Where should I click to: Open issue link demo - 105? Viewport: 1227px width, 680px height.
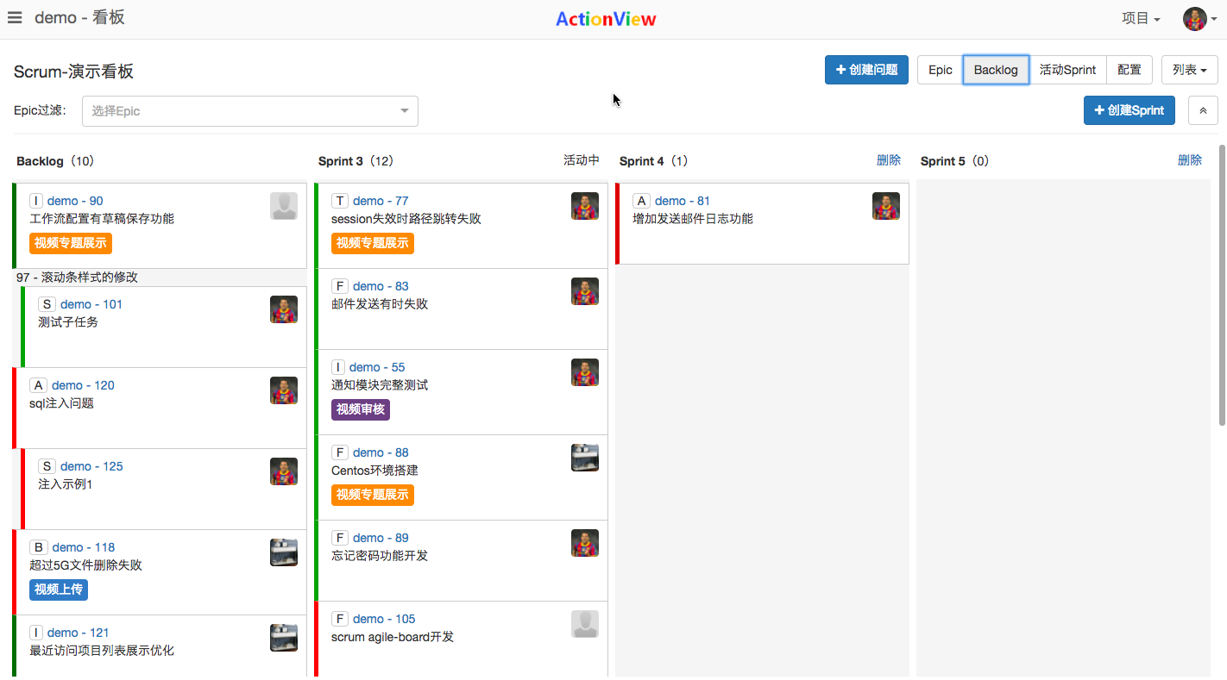click(x=384, y=619)
